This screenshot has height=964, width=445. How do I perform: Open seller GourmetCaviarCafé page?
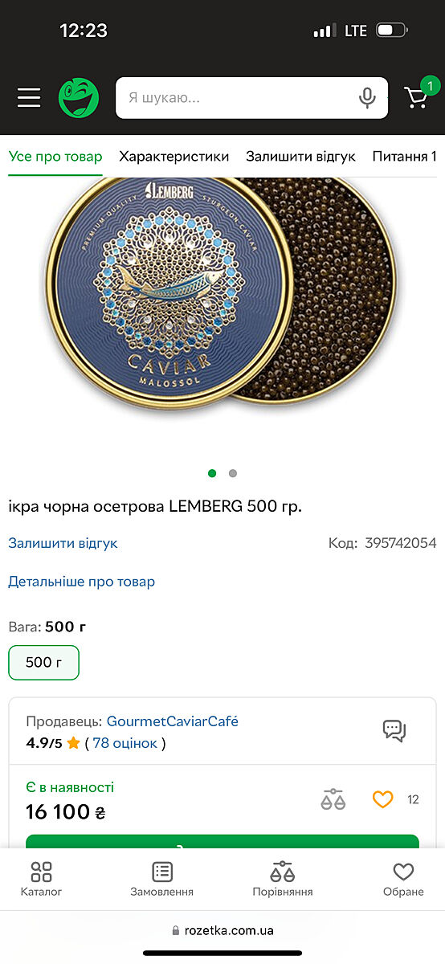coord(173,721)
